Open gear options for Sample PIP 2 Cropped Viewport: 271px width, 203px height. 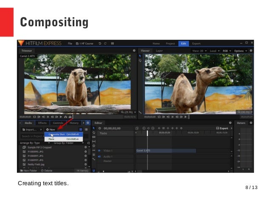85,147
